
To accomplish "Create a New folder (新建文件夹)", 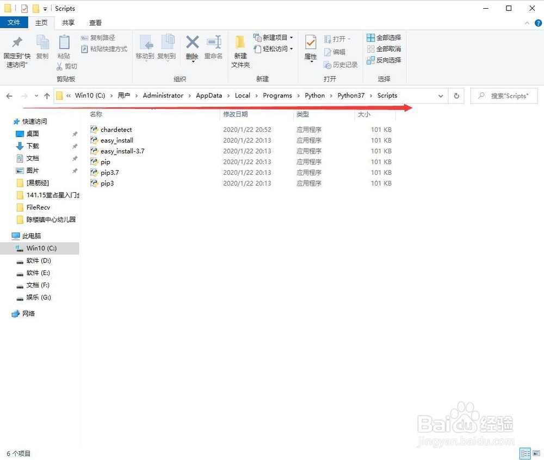I will tap(240, 51).
